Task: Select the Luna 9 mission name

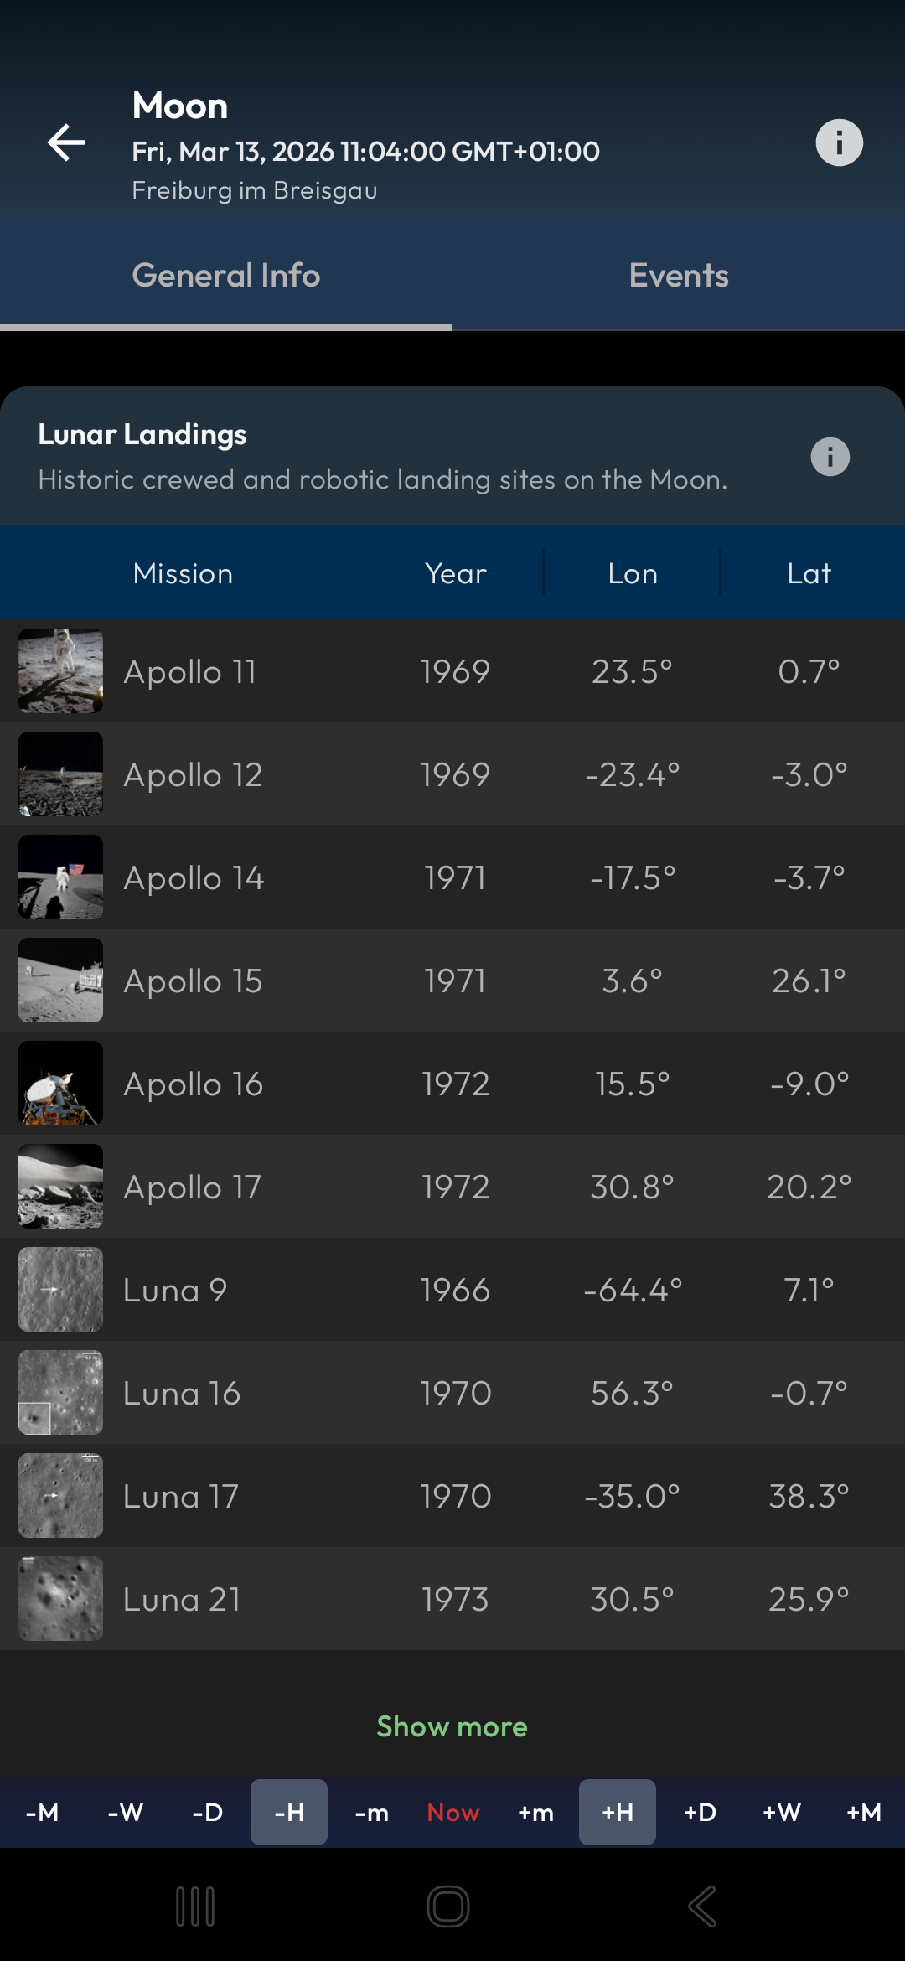Action: pyautogui.click(x=175, y=1291)
